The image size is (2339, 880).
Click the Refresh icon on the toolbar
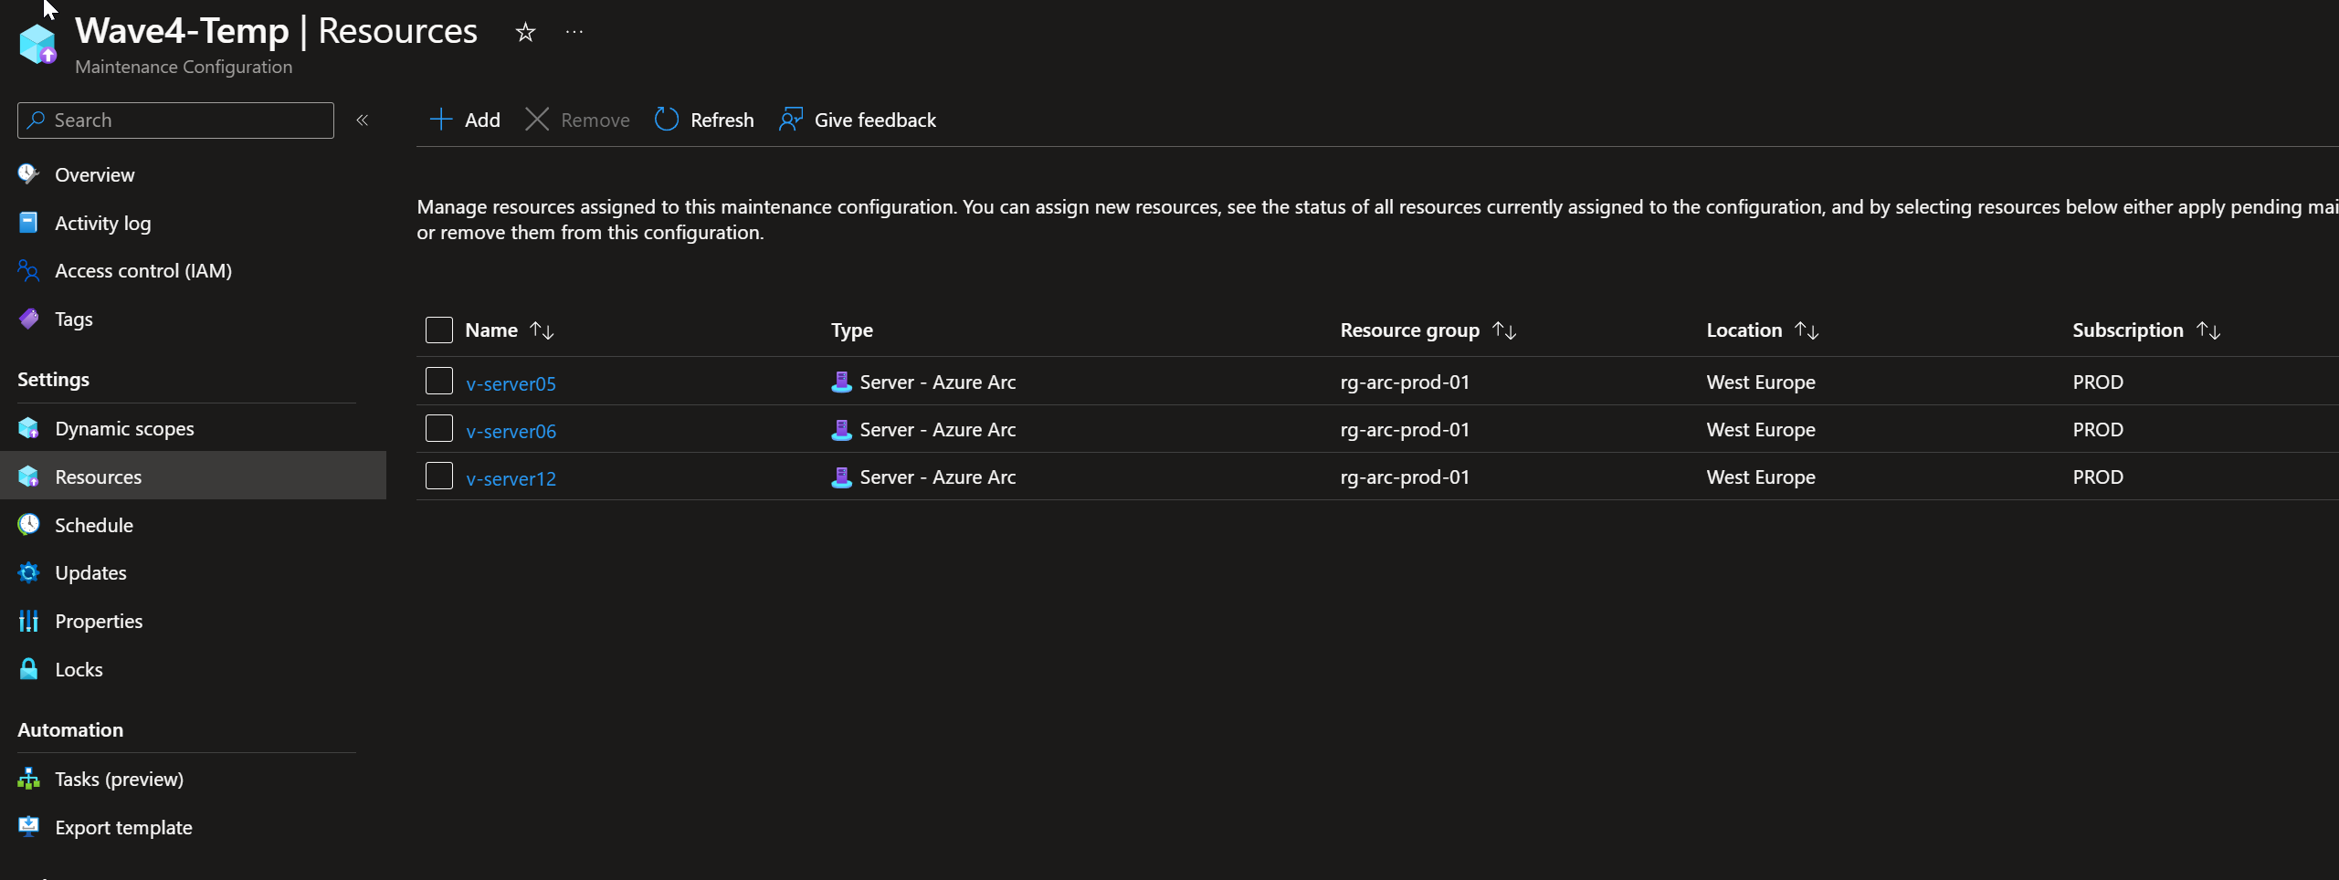point(666,119)
